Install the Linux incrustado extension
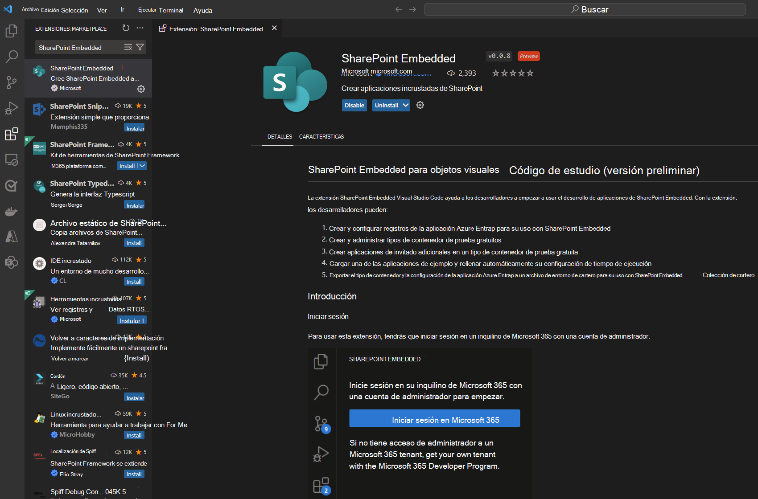Image resolution: width=758 pixels, height=499 pixels. (x=134, y=435)
